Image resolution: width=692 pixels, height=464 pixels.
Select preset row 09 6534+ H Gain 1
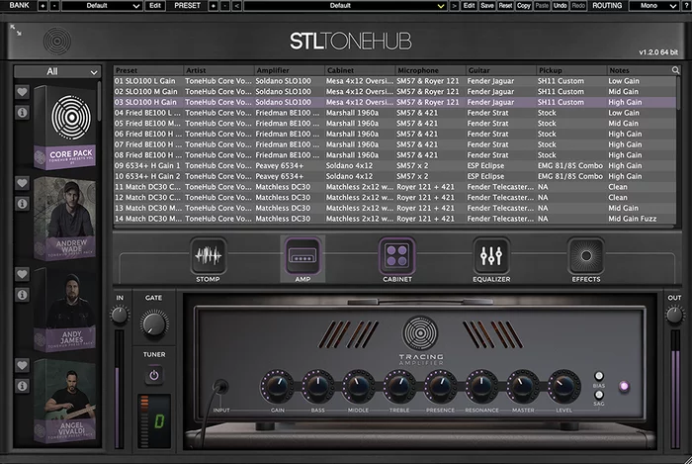[x=394, y=165]
